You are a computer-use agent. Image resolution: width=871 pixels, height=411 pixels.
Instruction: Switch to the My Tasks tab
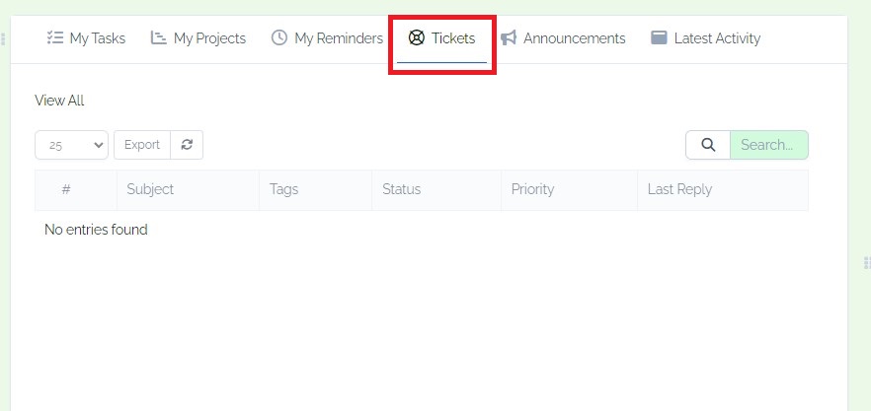click(86, 38)
